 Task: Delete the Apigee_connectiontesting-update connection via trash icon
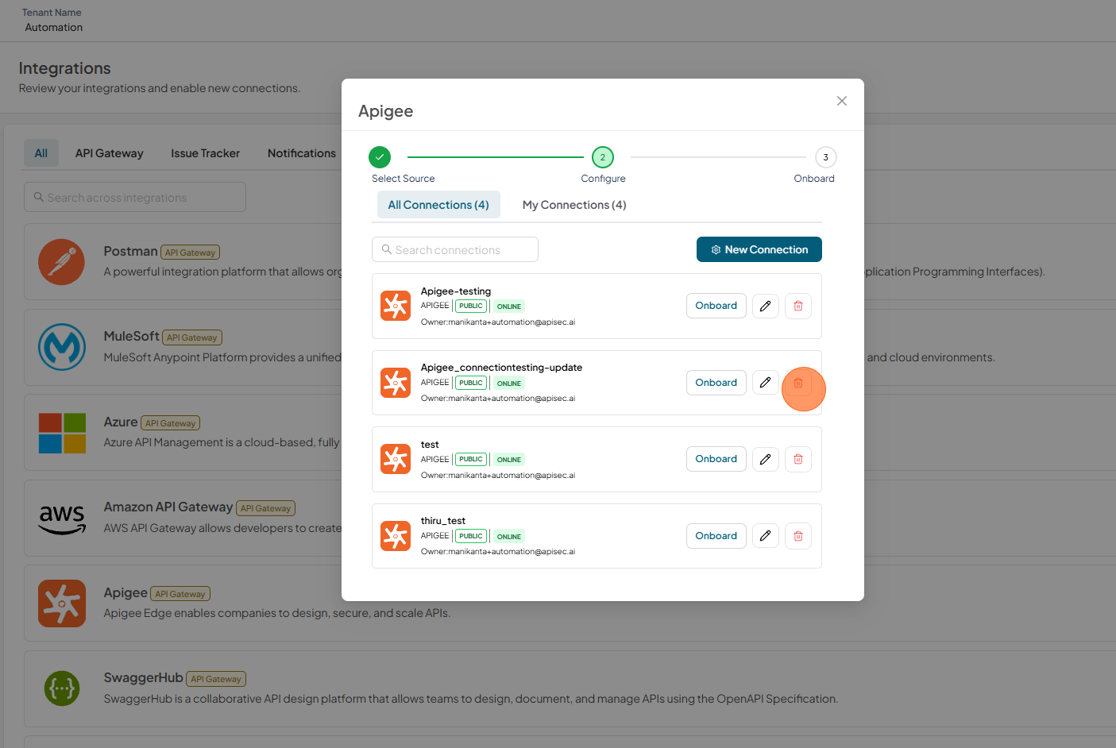click(x=798, y=383)
